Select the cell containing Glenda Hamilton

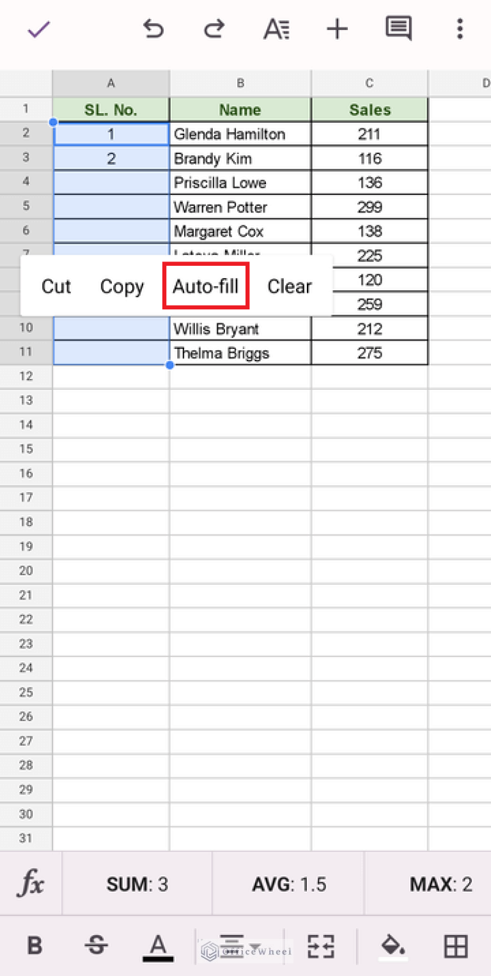(240, 134)
